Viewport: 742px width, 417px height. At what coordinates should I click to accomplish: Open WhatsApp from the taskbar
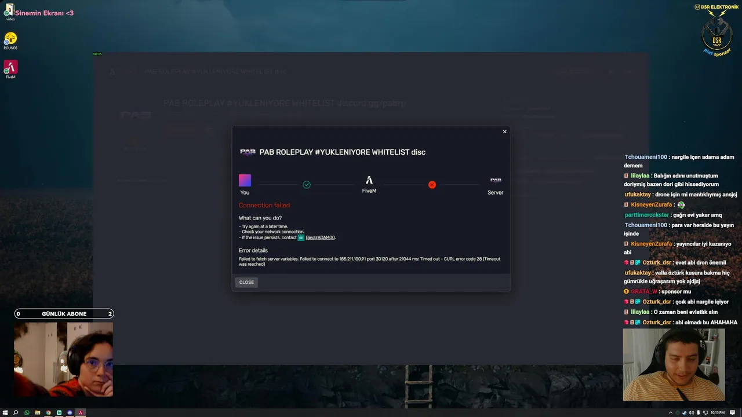click(x=27, y=412)
